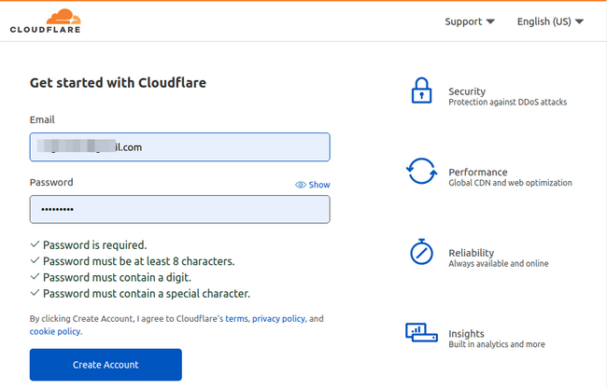Click the Security padlock icon
This screenshot has width=607, height=389.
tap(421, 90)
